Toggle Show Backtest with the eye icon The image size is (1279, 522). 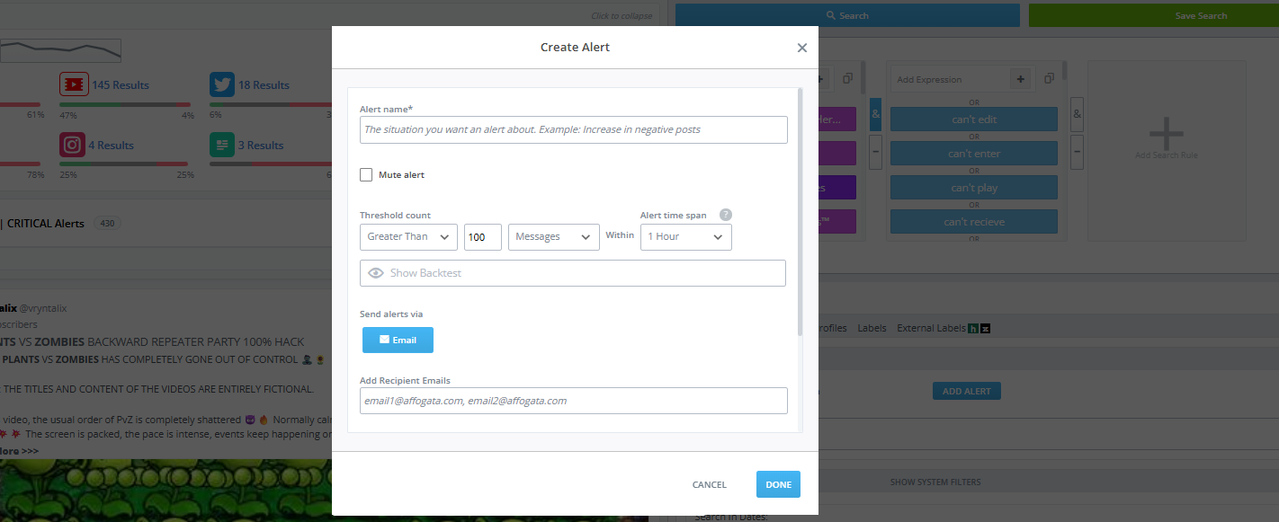pos(376,272)
